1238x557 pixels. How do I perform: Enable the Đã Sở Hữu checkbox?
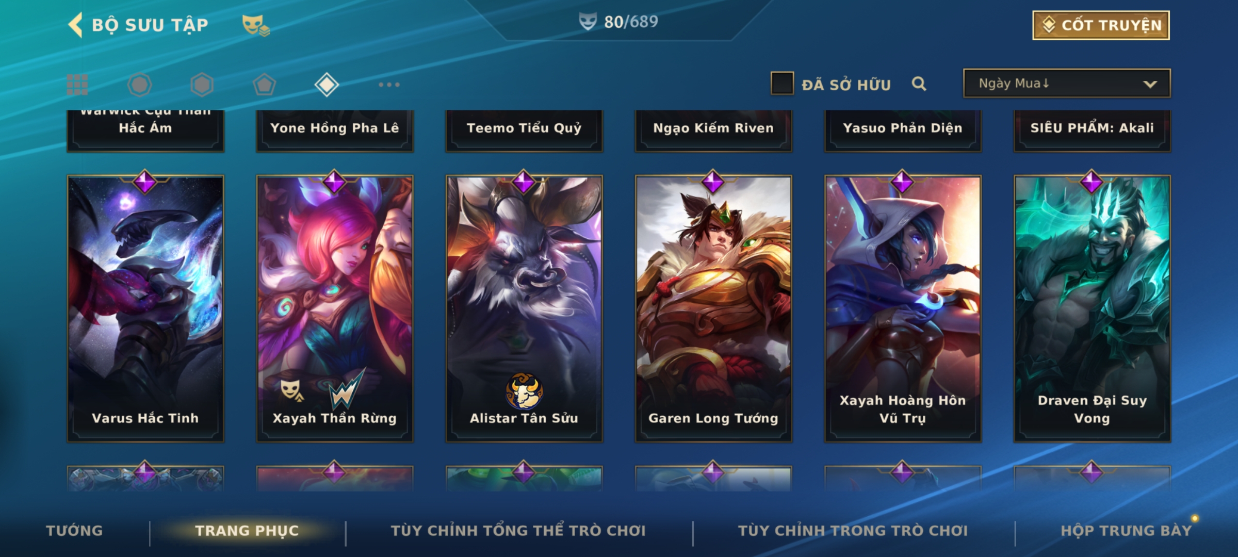[782, 84]
